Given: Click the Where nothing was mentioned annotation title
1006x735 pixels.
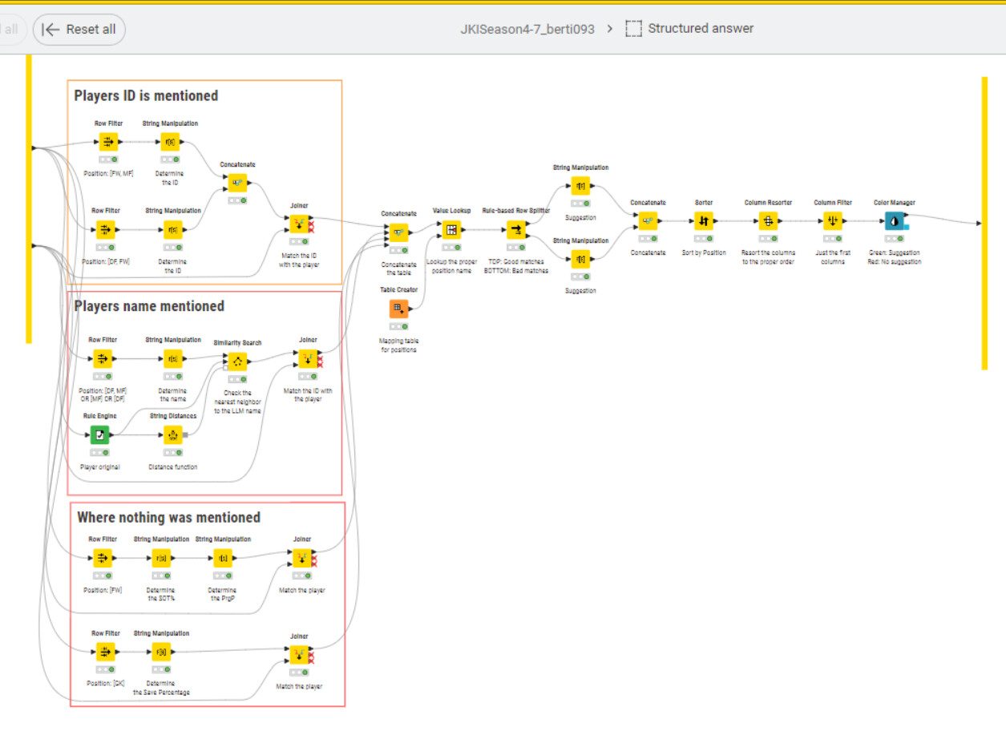Looking at the screenshot, I should pyautogui.click(x=168, y=518).
